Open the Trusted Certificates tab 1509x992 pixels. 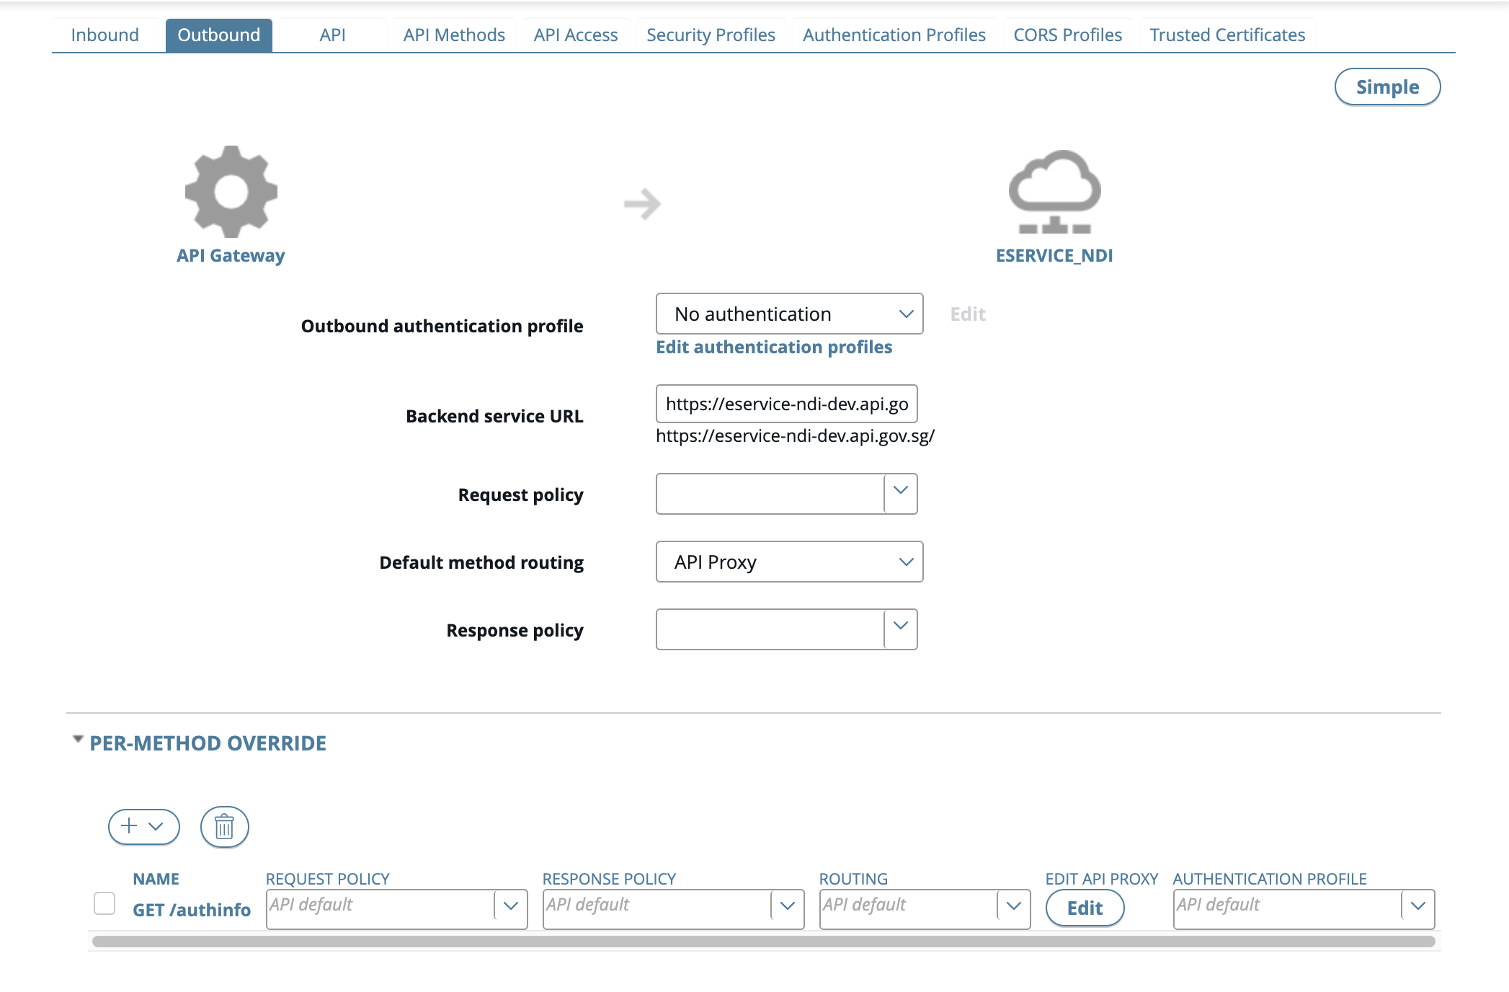(1227, 35)
